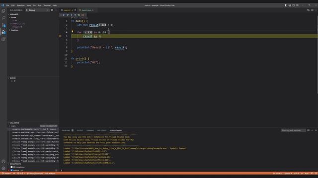Step into in the debug toolbar
The height and width of the screenshot is (178, 318).
click(x=71, y=15)
